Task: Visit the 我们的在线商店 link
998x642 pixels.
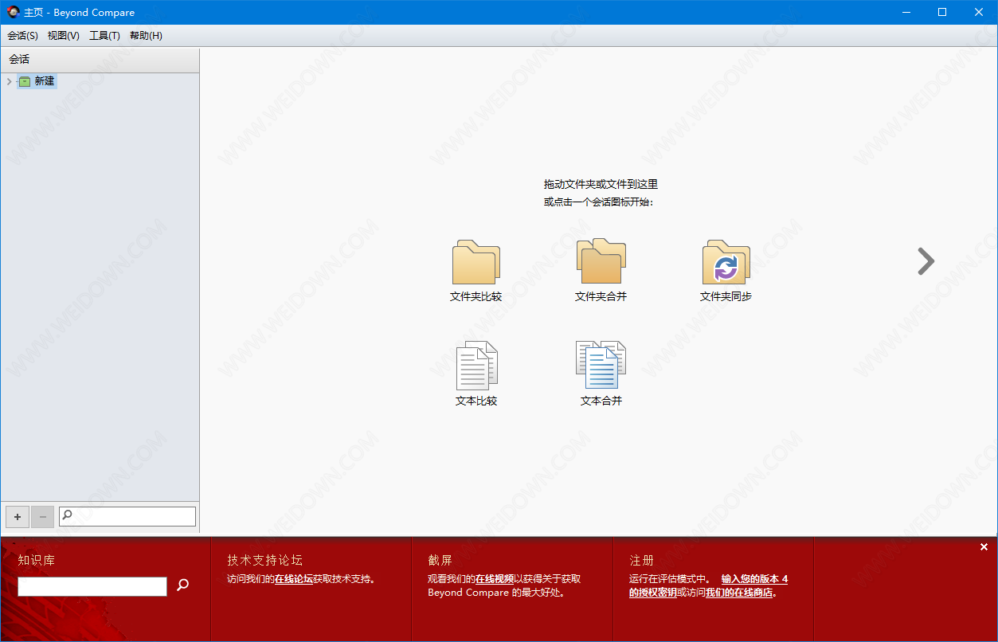Action: 739,593
